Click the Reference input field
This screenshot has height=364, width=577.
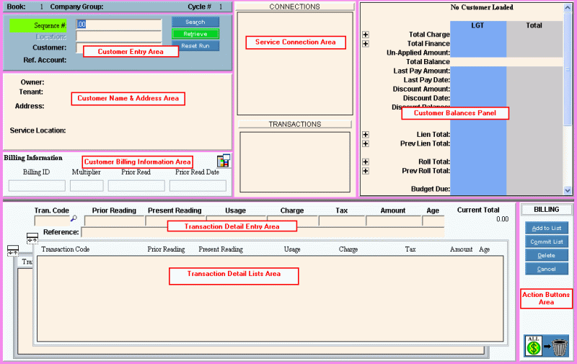coord(263,232)
